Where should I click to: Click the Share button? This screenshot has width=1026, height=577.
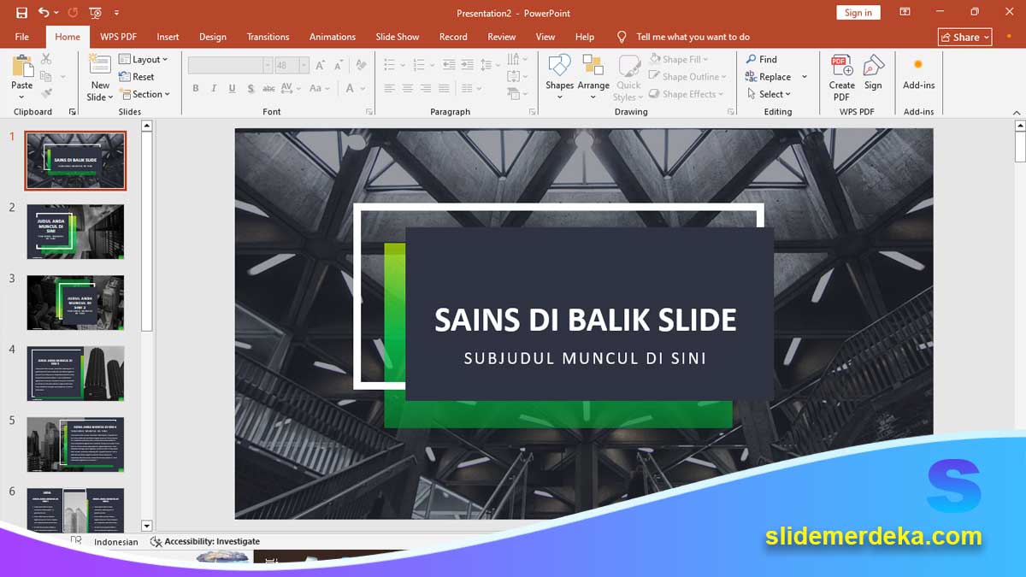[x=965, y=37]
